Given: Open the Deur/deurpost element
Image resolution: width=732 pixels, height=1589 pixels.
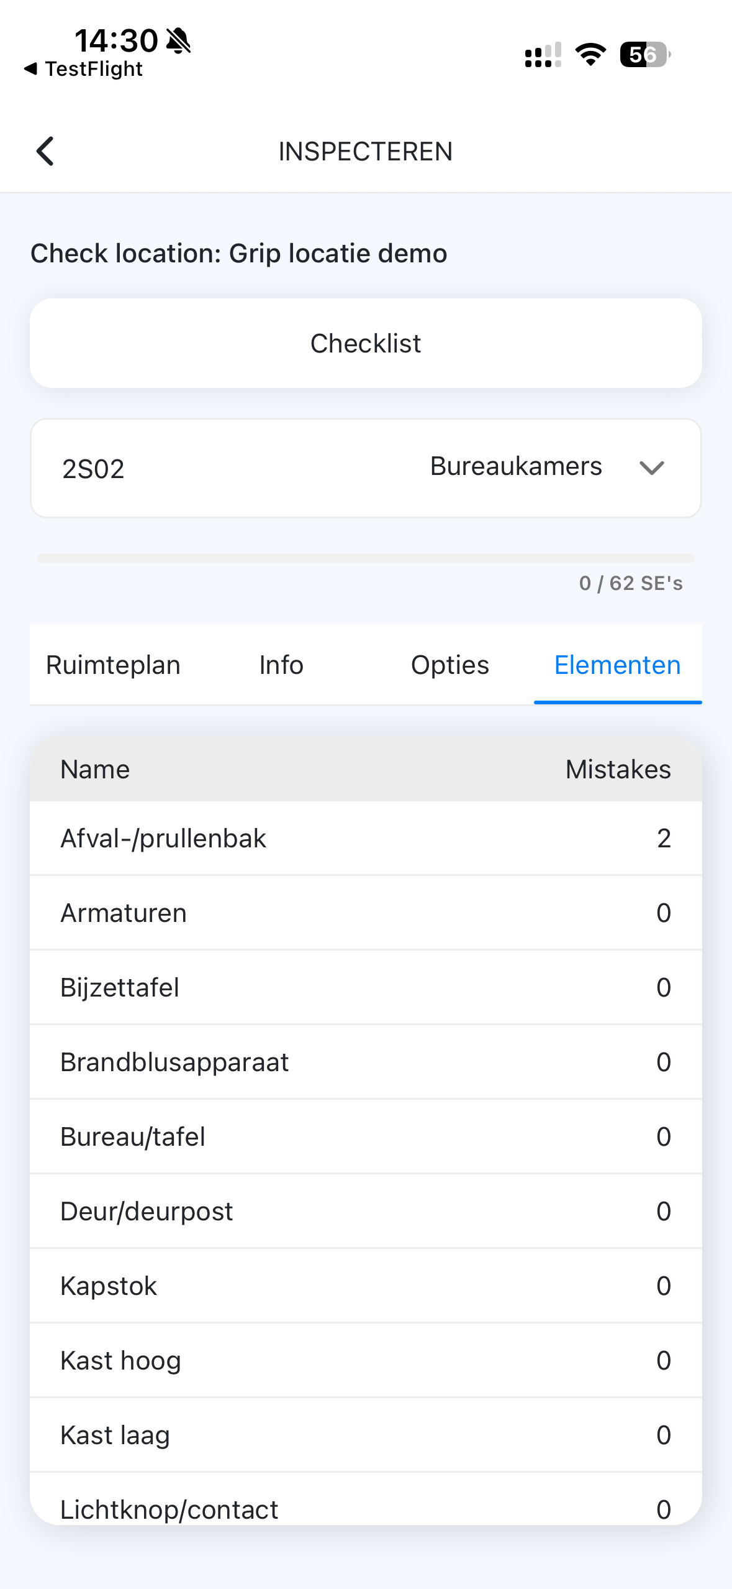Looking at the screenshot, I should pos(366,1211).
